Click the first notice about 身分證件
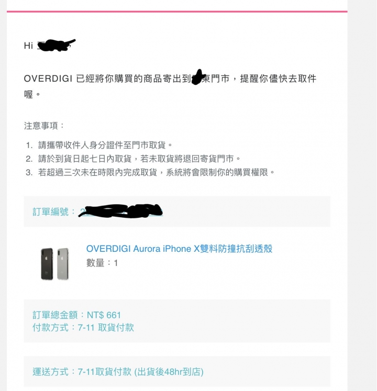Screen dimensions: 377x391 pyautogui.click(x=99, y=145)
